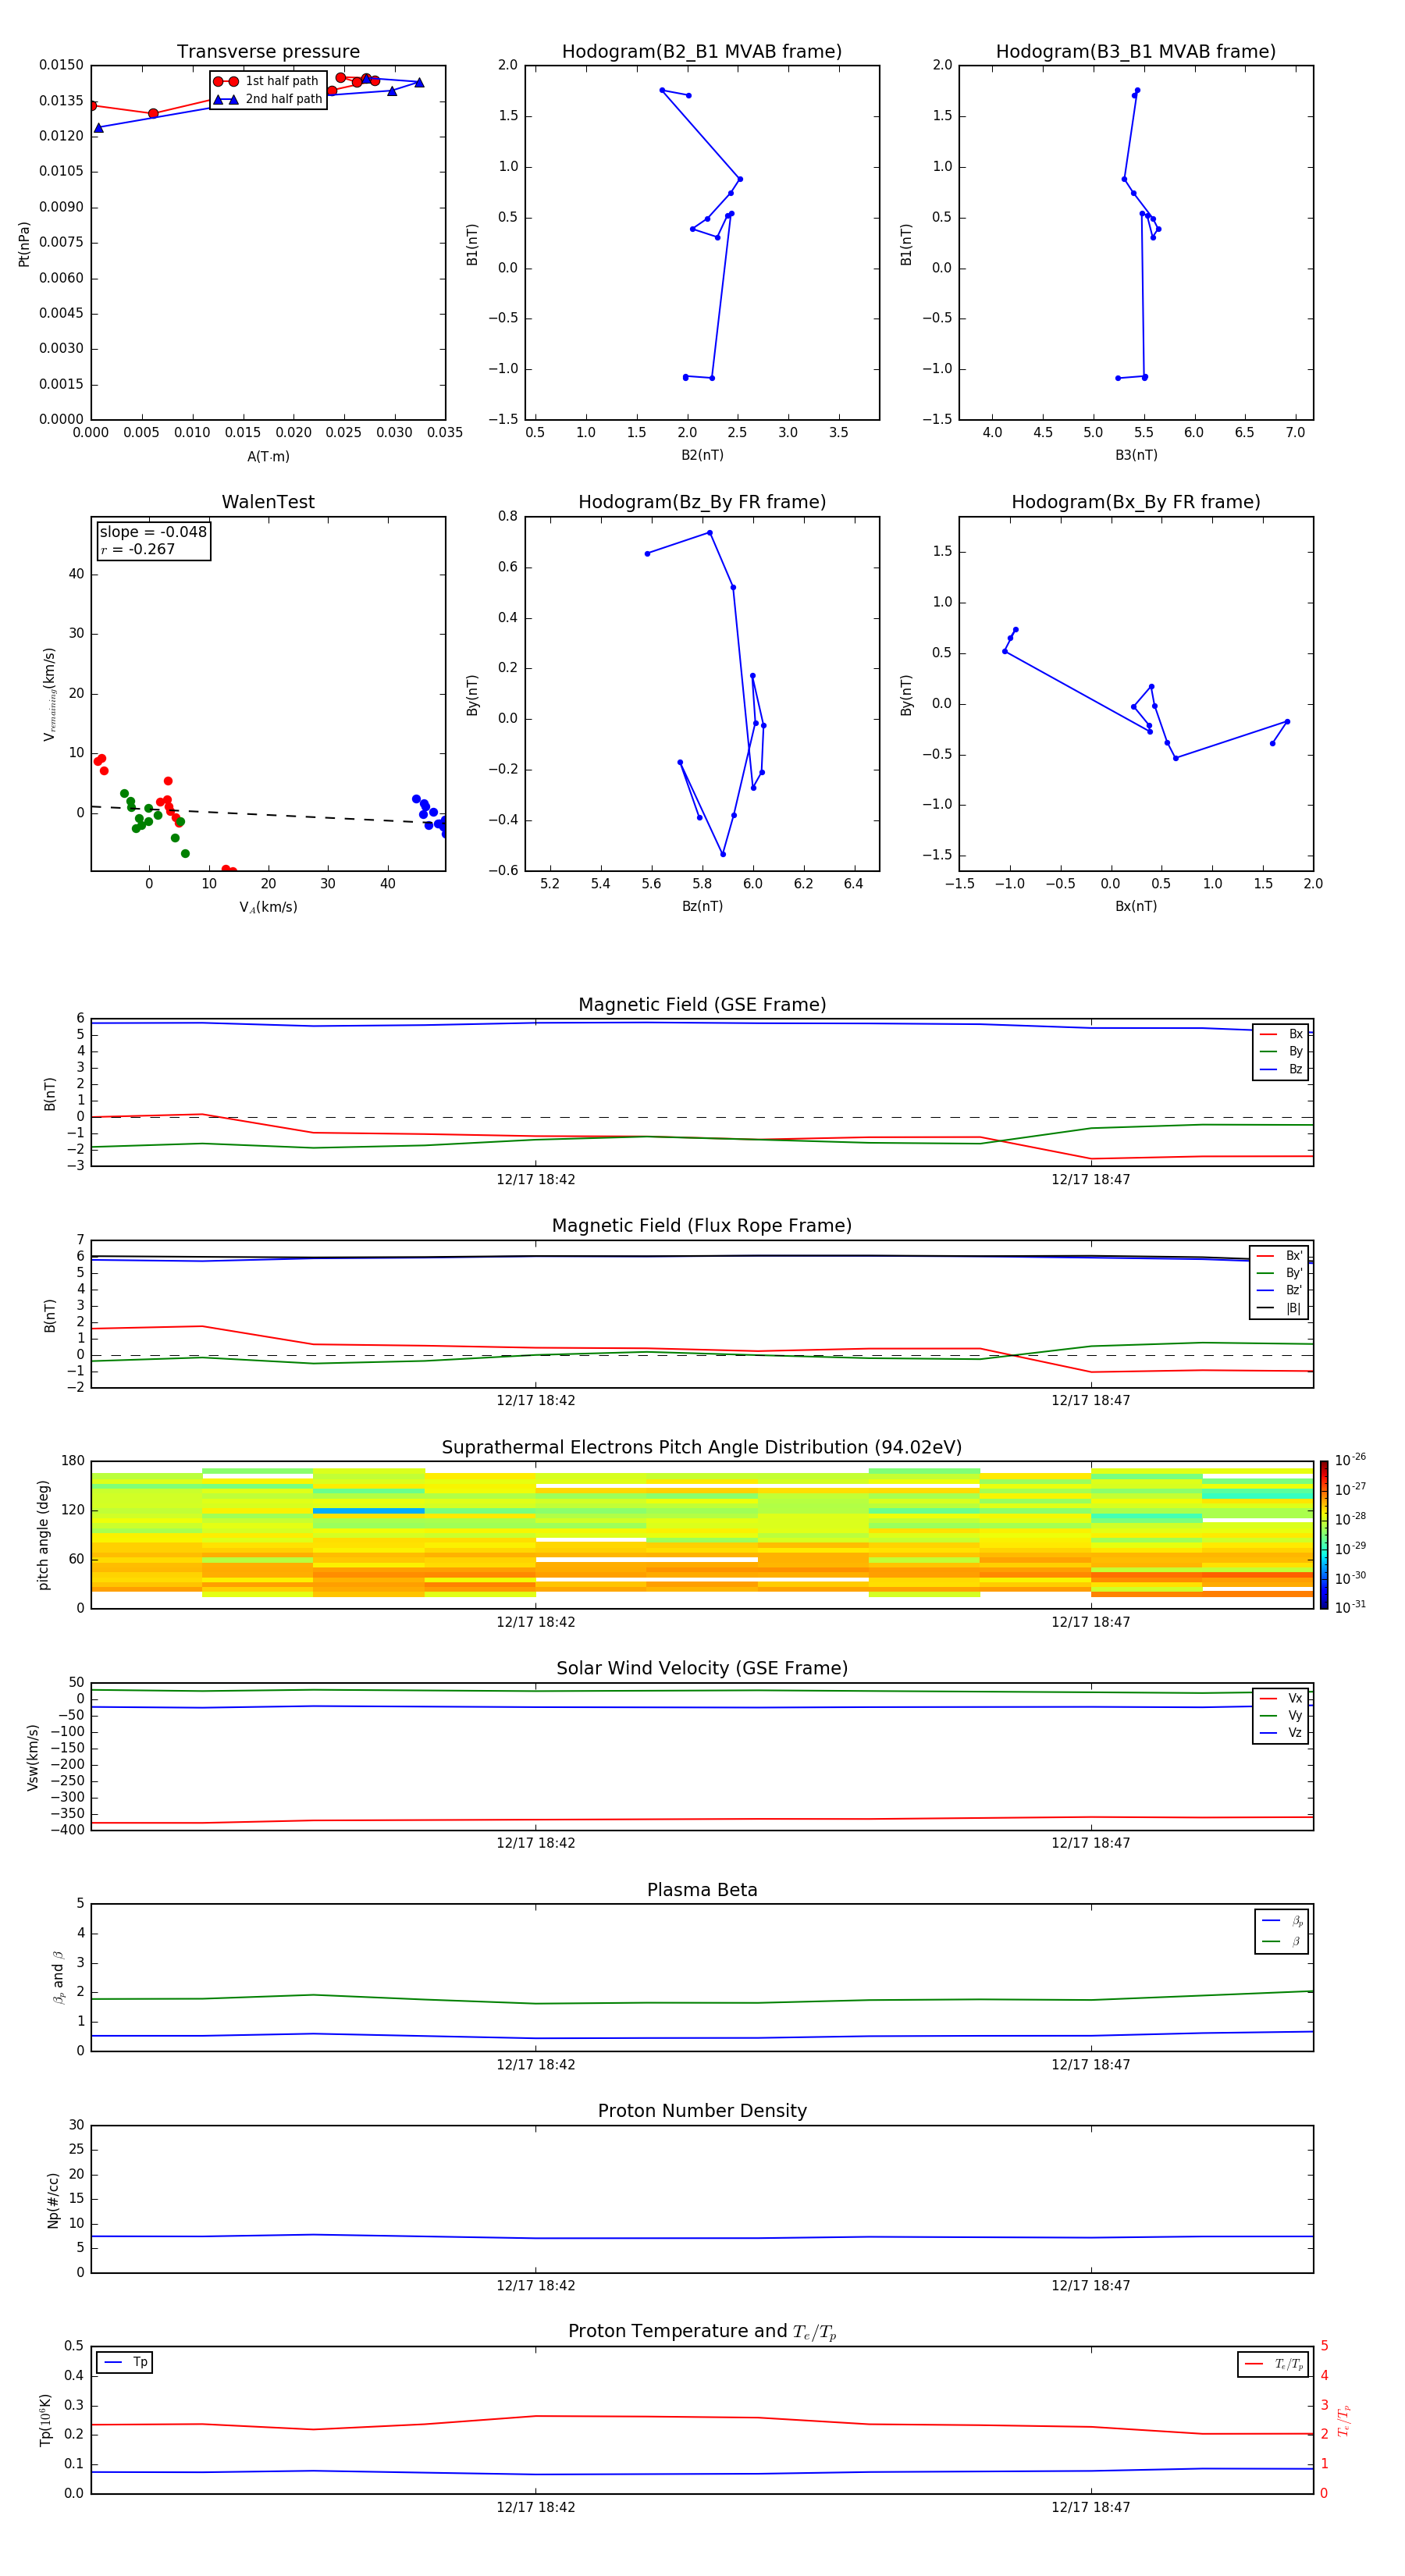Click the 'A(T·m)' x-axis label
Screen dimensions: 1405x2576
(268, 456)
